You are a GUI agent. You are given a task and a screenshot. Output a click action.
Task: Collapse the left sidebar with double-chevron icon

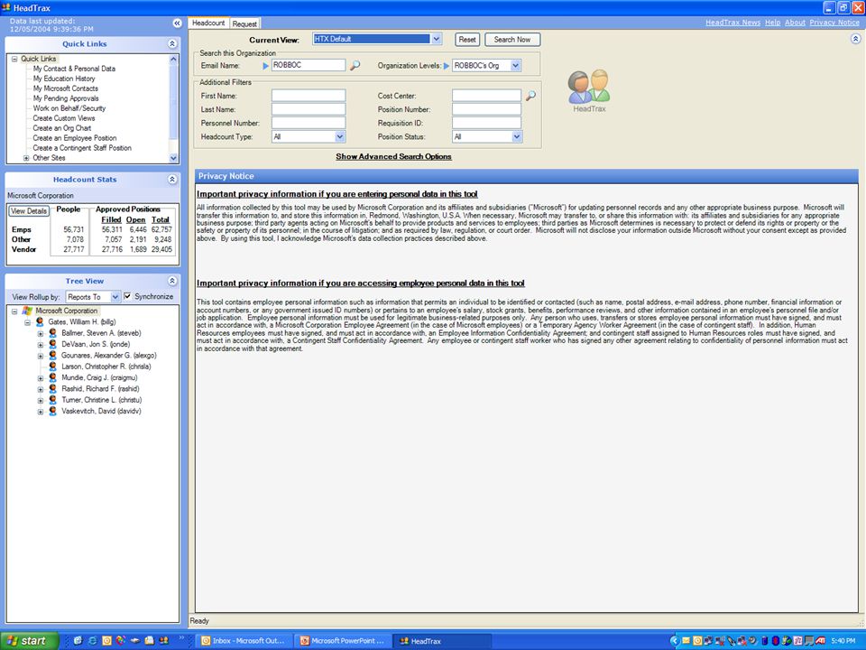(x=178, y=23)
